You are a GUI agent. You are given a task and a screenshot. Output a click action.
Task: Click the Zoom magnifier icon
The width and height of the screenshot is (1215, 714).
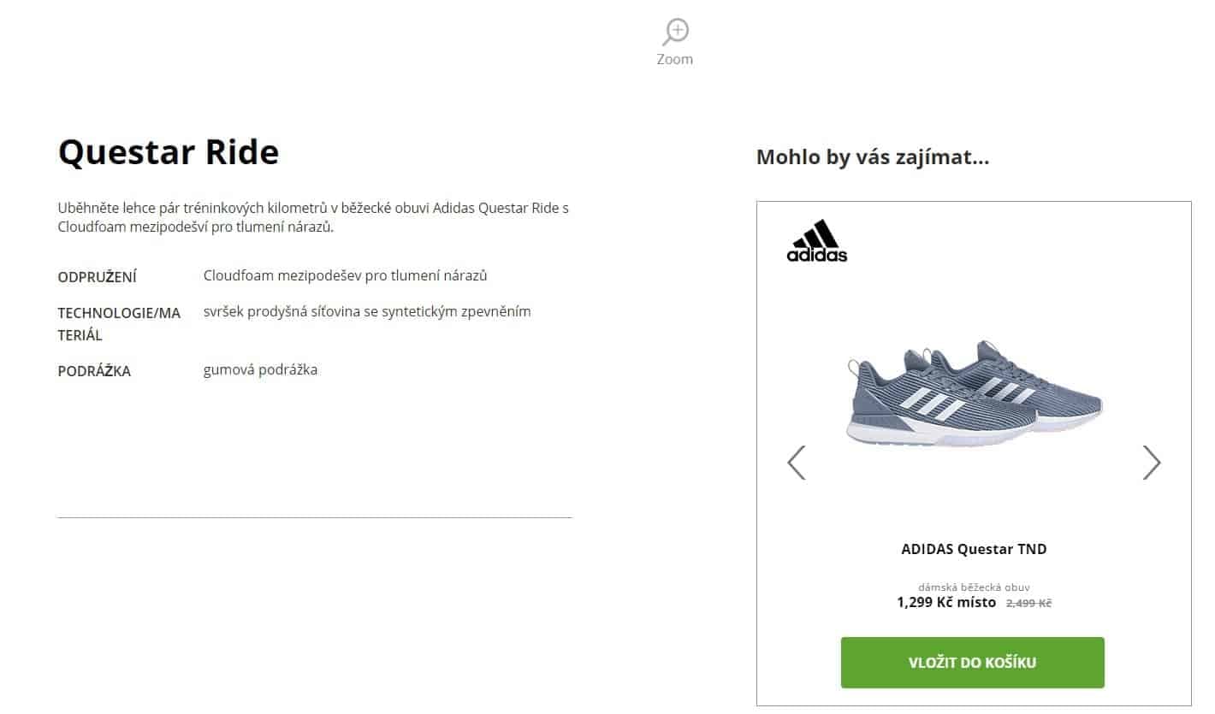675,32
